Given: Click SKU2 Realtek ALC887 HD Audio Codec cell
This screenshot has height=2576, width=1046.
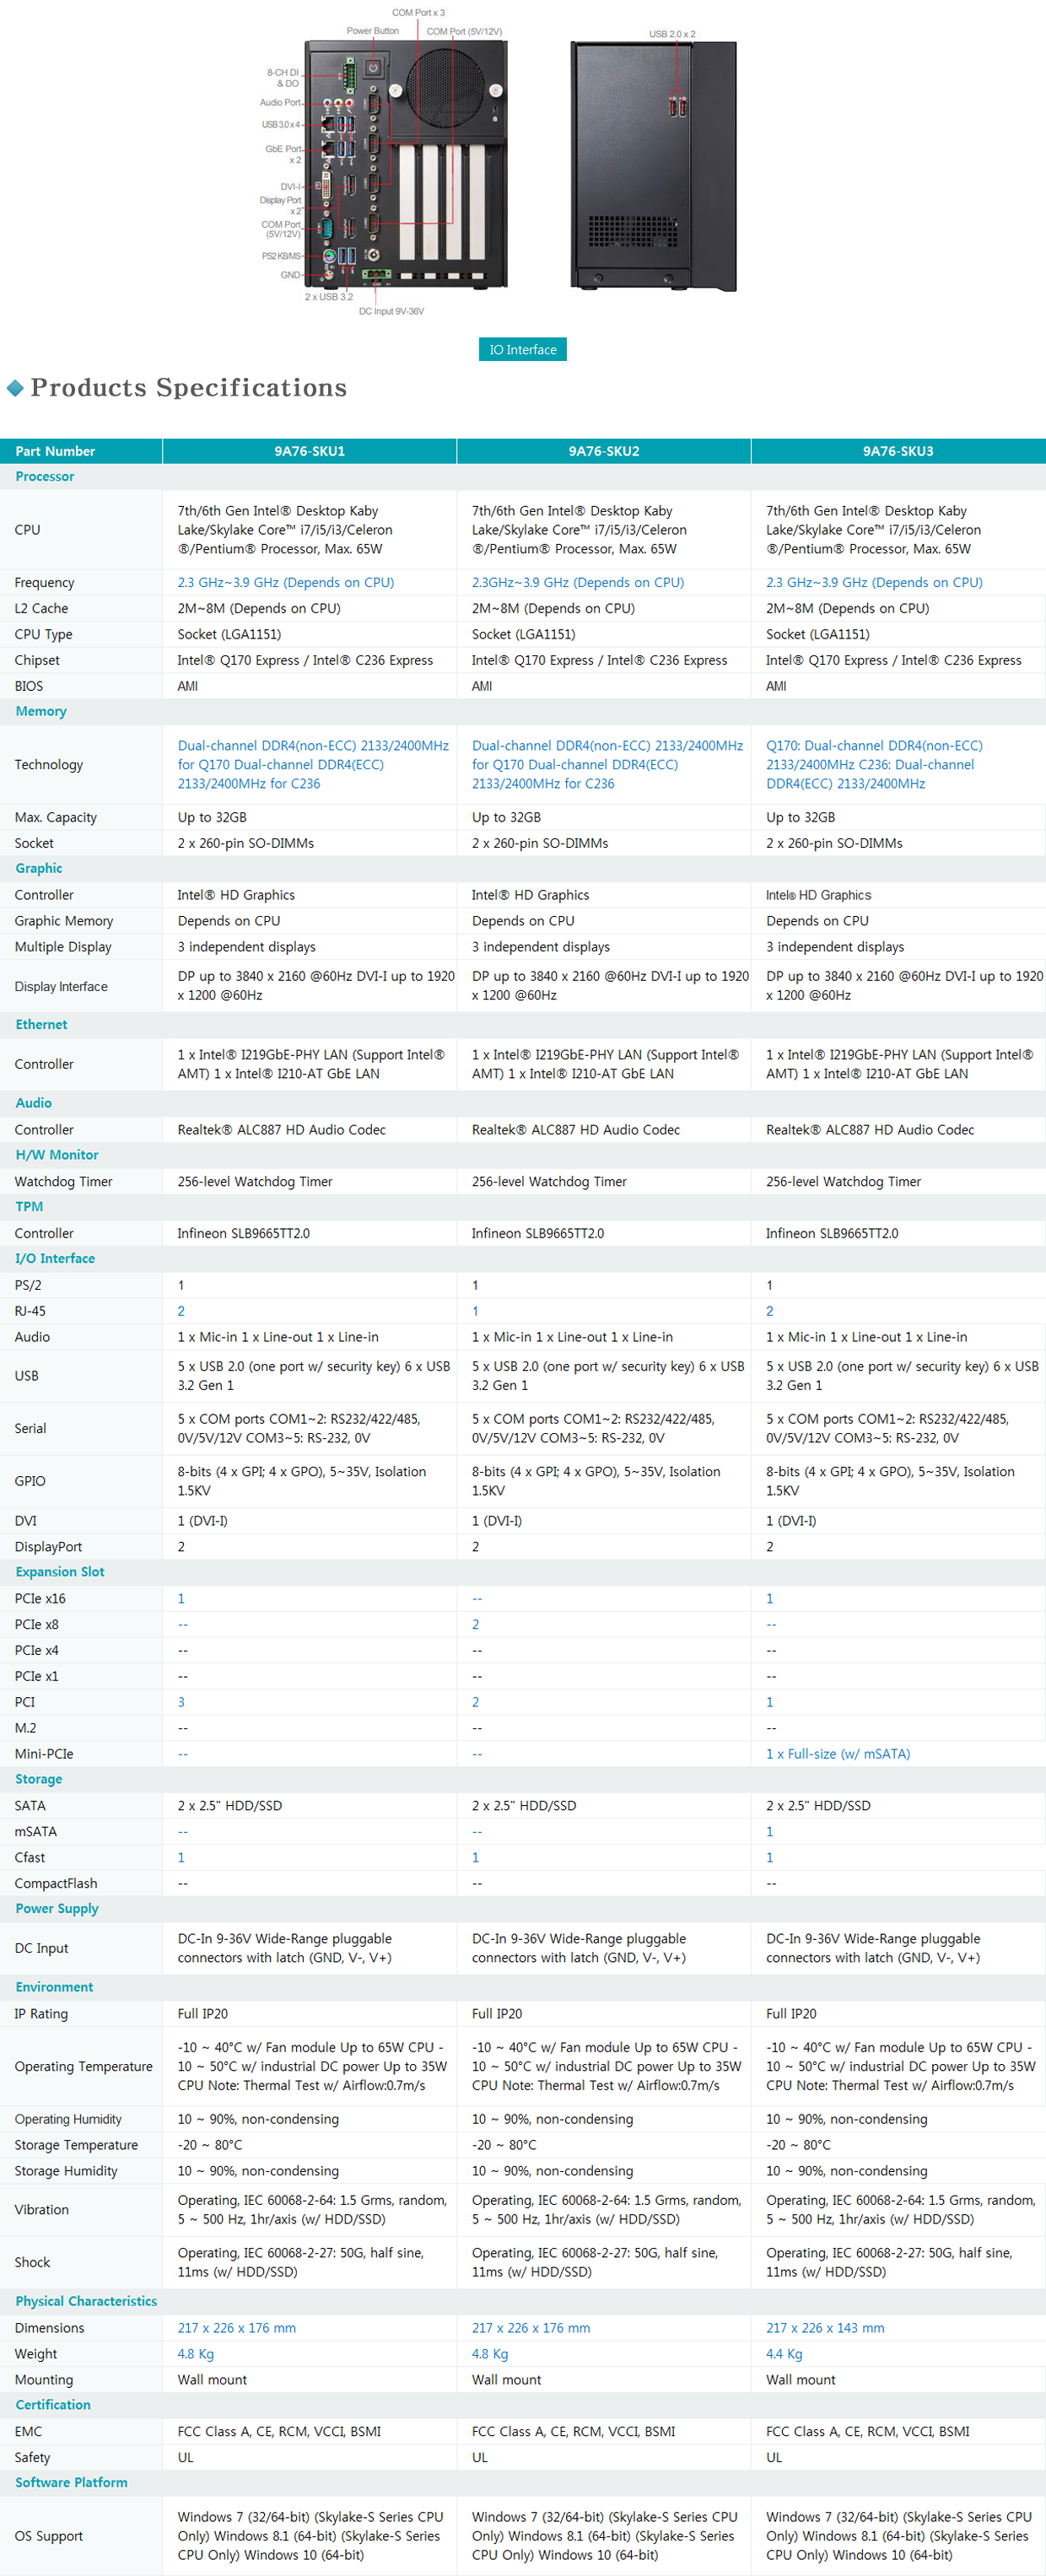Looking at the screenshot, I should pyautogui.click(x=575, y=1130).
